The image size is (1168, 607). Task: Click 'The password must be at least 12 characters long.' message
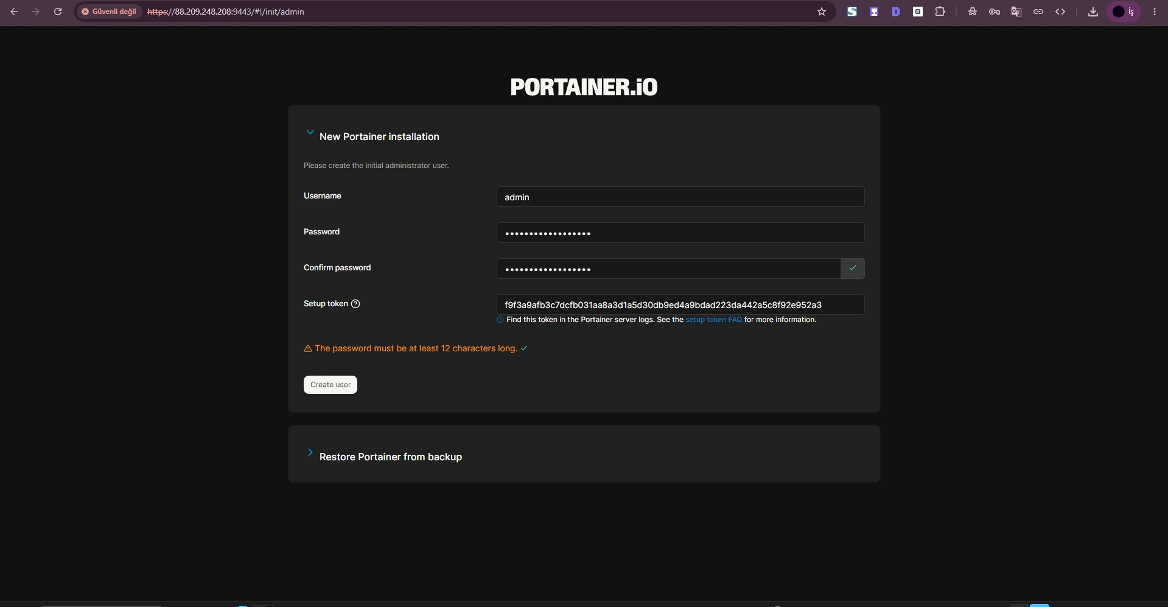point(416,348)
